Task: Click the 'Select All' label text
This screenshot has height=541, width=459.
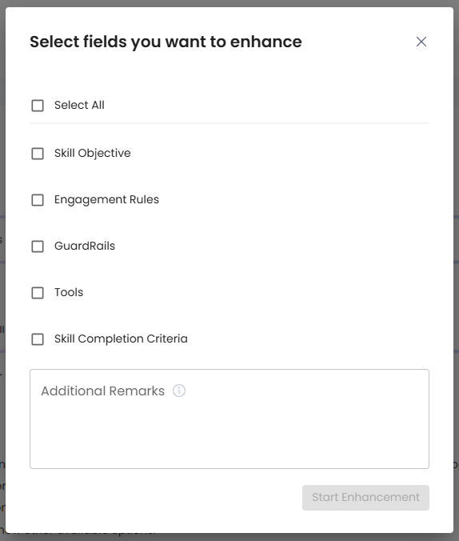Action: click(79, 105)
